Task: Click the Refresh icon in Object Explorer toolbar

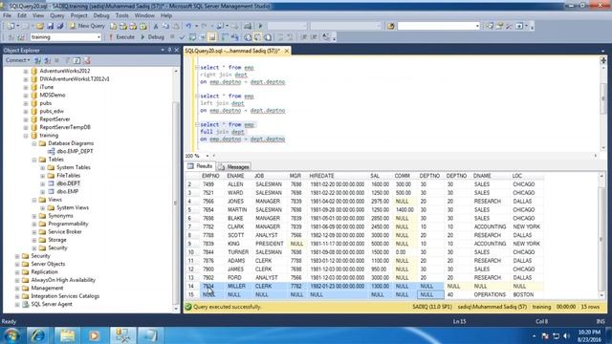Action: point(76,60)
